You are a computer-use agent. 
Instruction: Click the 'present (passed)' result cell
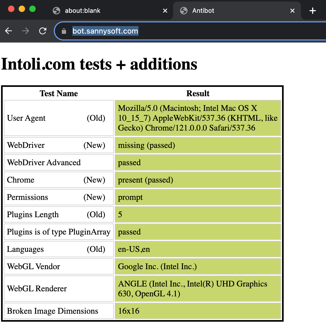[198, 180]
